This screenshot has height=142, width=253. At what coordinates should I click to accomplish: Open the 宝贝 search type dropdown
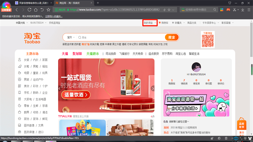click(x=71, y=37)
